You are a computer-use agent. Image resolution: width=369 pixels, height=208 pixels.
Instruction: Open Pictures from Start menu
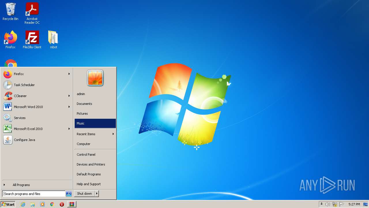(x=95, y=114)
